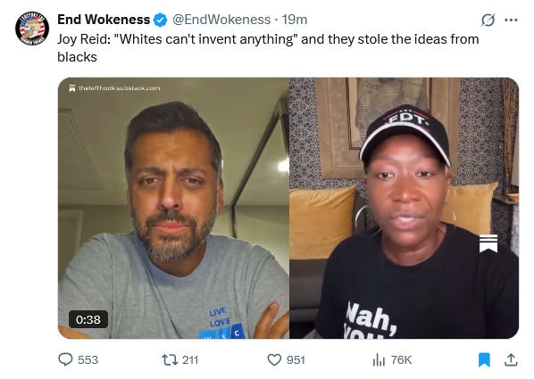The height and width of the screenshot is (379, 534).
Task: Open the three-dot more options menu
Action: (511, 21)
